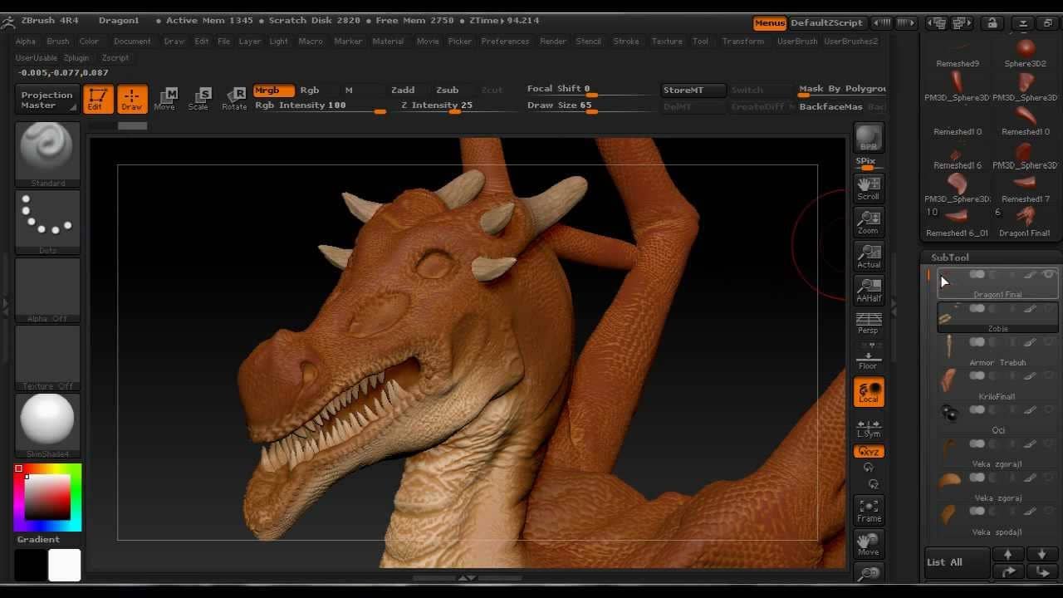The height and width of the screenshot is (598, 1063).
Task: Activate the Move transform tool in toolbar
Action: (x=164, y=98)
